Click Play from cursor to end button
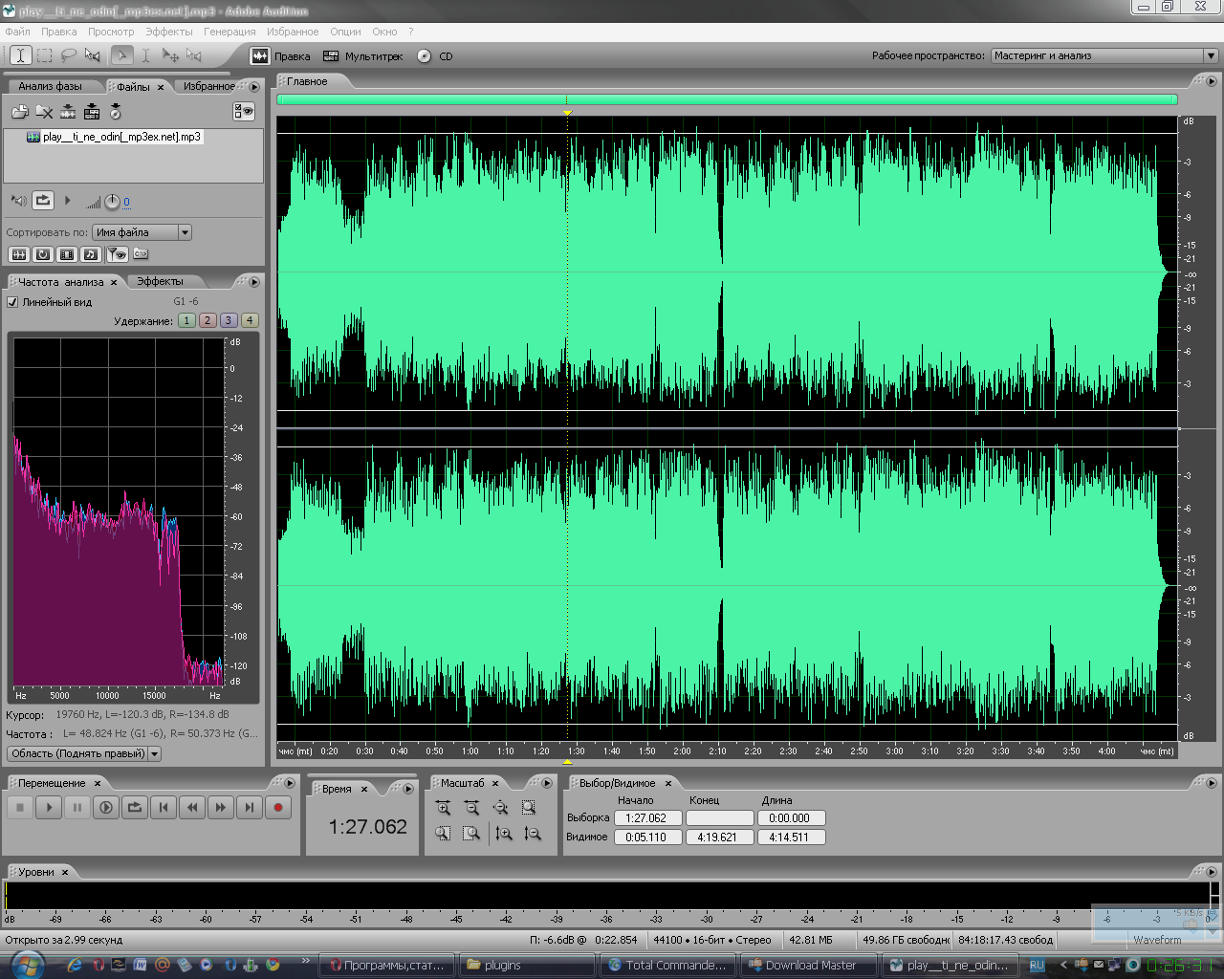Image resolution: width=1224 pixels, height=979 pixels. coord(106,808)
